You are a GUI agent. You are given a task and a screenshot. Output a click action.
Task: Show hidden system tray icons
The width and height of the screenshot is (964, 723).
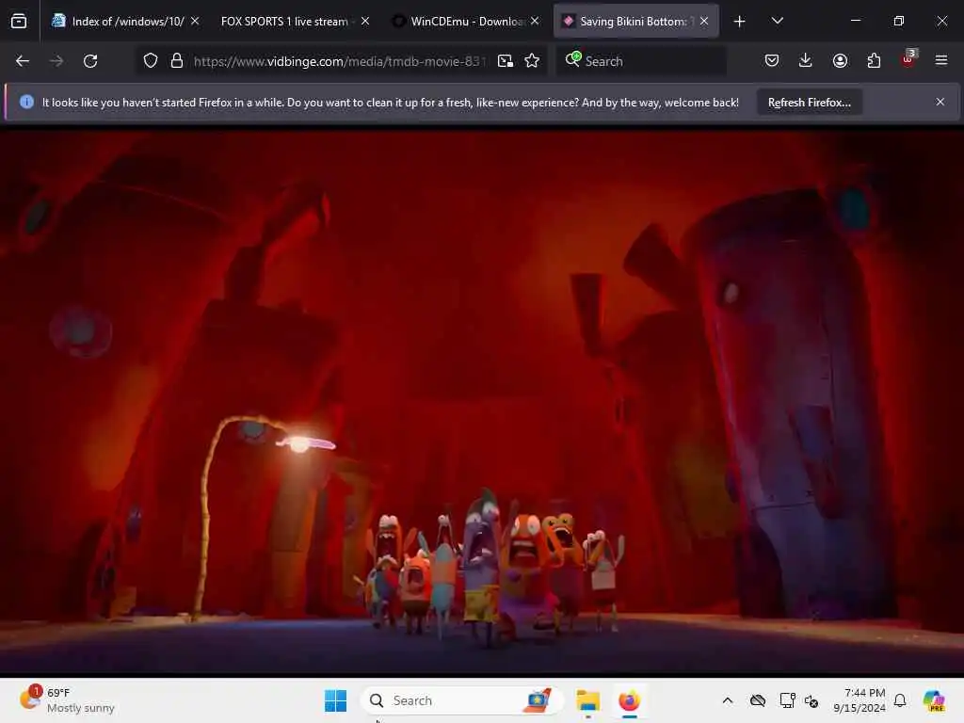[x=728, y=700]
